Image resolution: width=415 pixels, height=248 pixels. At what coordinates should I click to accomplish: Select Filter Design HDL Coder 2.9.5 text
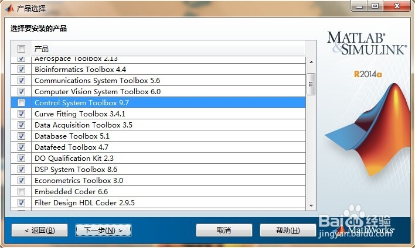[84, 202]
